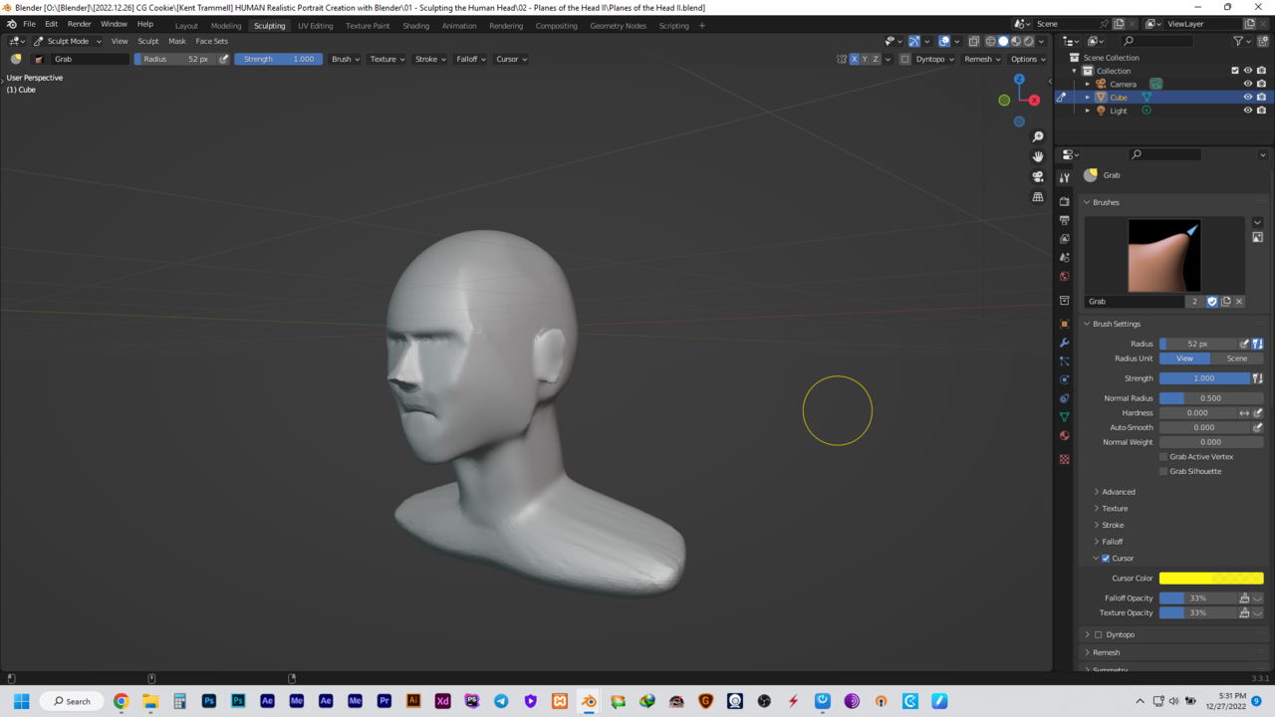The width and height of the screenshot is (1275, 717).
Task: Open the Material properties tab icon
Action: tap(1065, 435)
